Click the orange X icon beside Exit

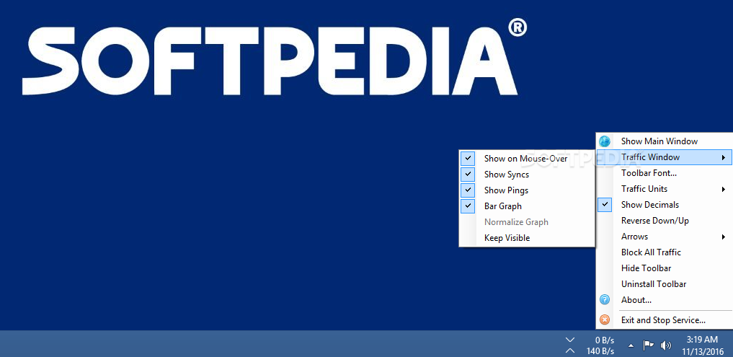tap(605, 320)
